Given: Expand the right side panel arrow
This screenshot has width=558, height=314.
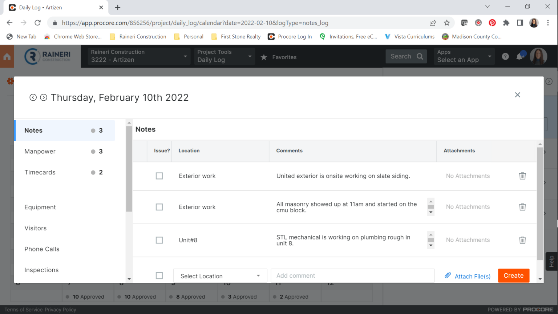Looking at the screenshot, I should click(549, 81).
